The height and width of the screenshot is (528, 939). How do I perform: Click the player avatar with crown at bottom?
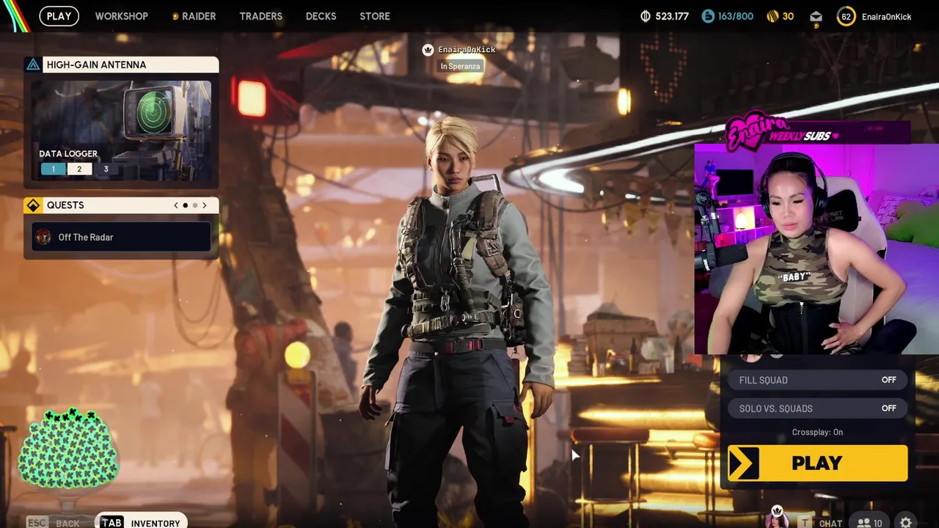(777, 517)
